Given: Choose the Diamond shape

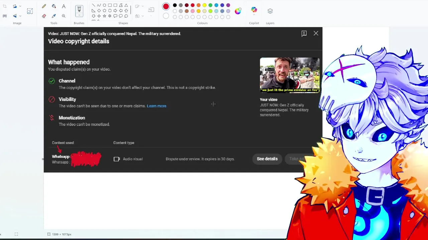Looking at the screenshot, I should coord(99,11).
